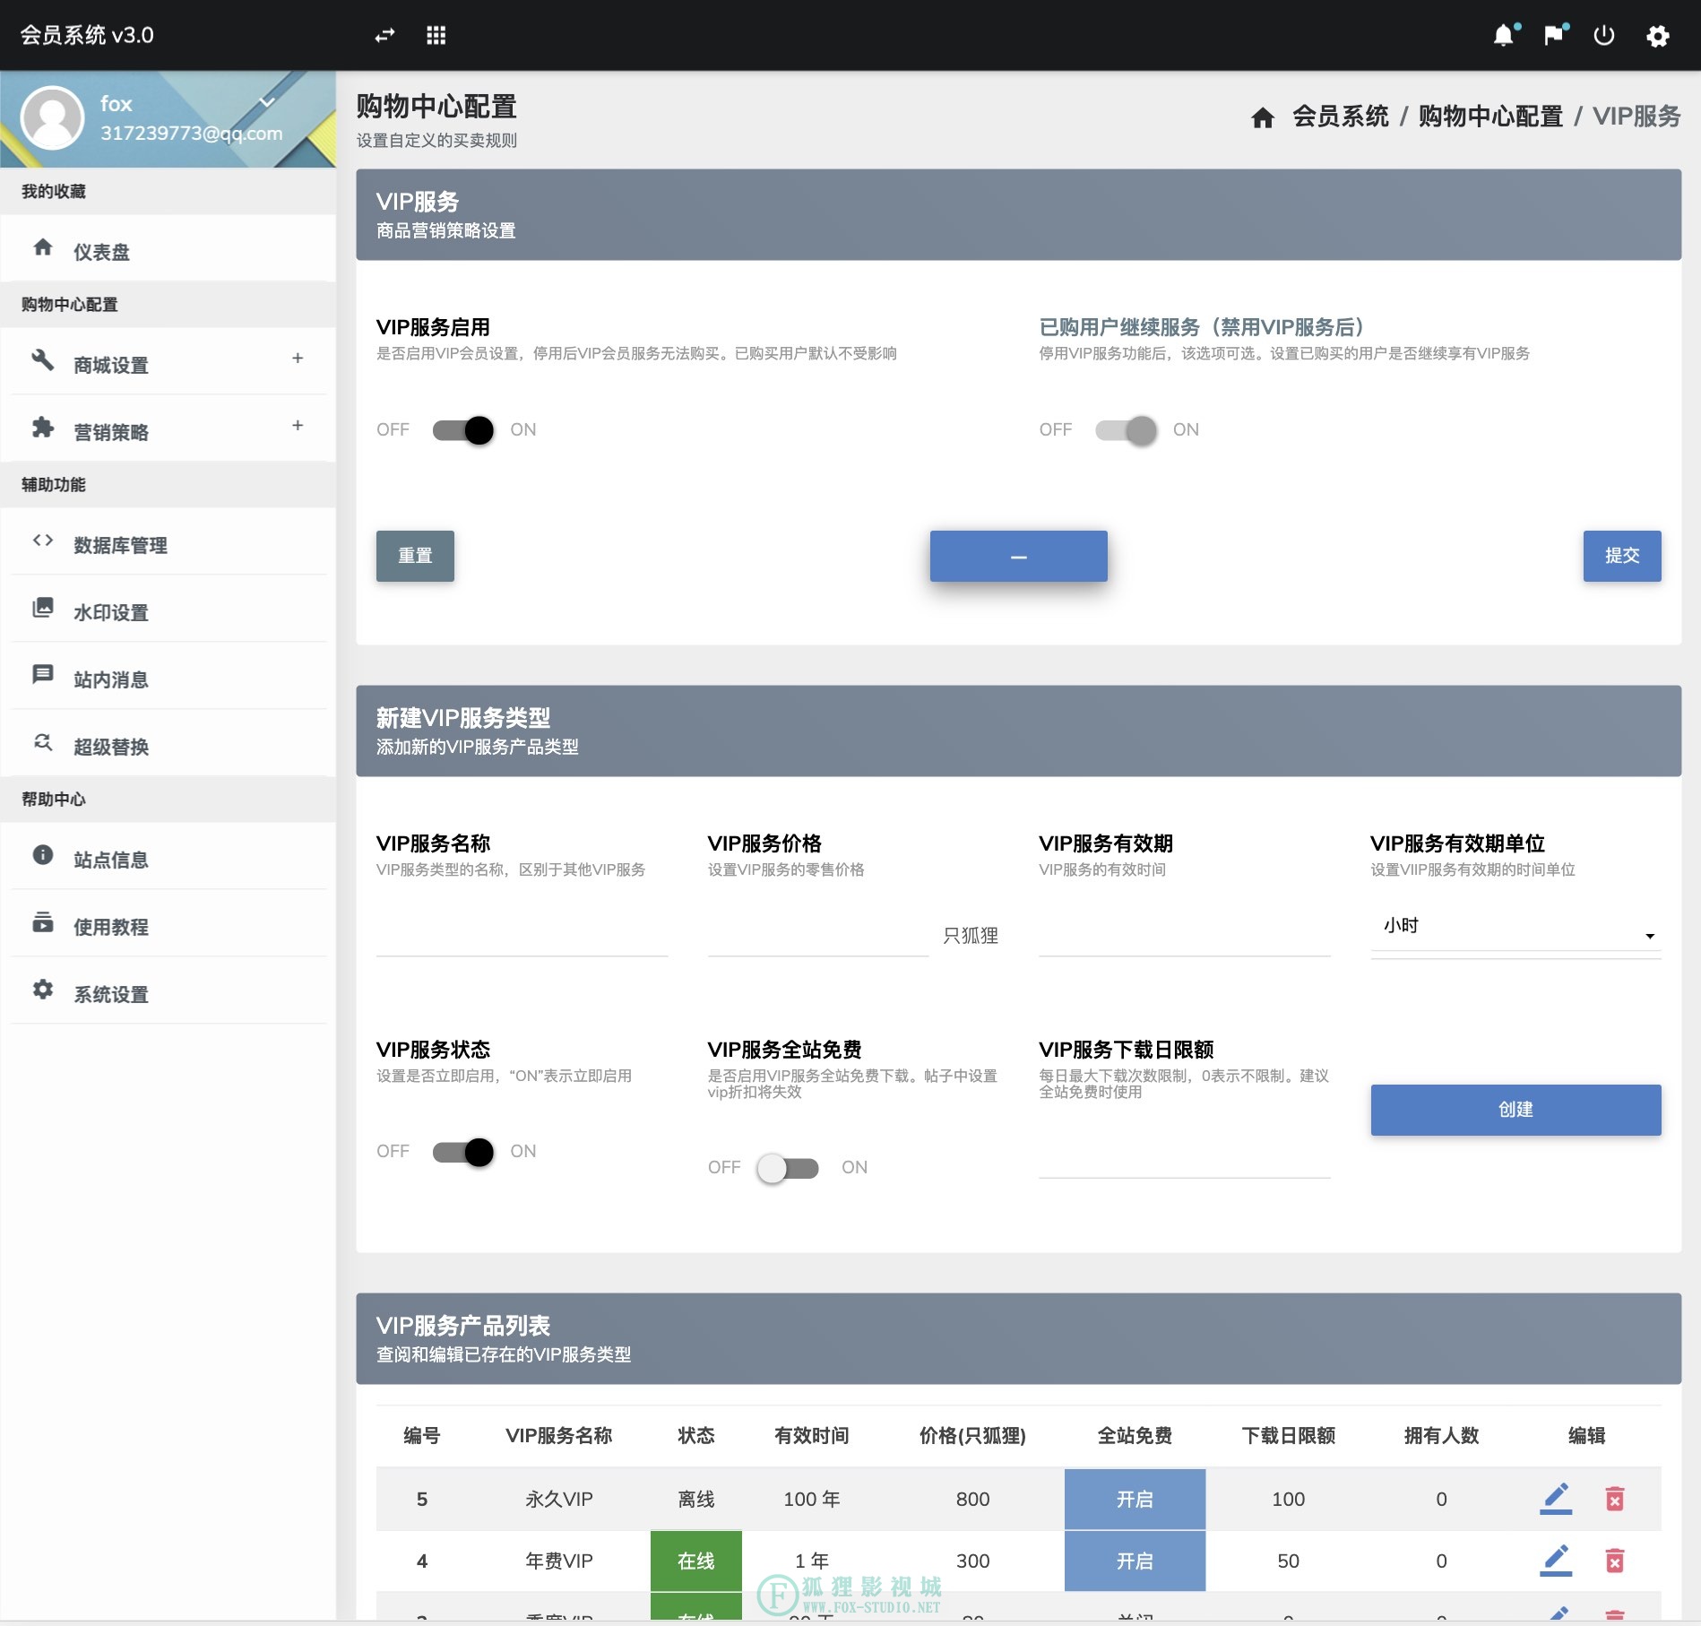Viewport: 1701px width, 1626px height.
Task: Open 站内消息 in the sidebar
Action: click(x=168, y=676)
